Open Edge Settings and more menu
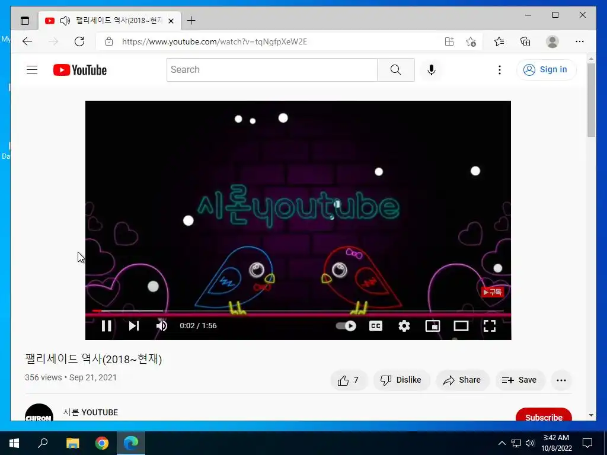The width and height of the screenshot is (607, 455). point(580,41)
